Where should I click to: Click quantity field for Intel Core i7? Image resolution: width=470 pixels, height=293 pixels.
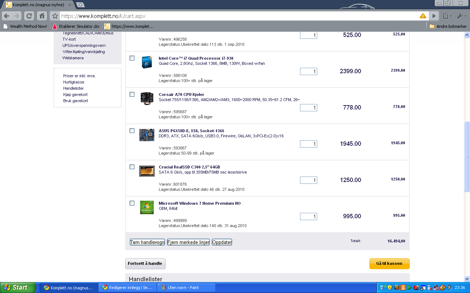(x=308, y=71)
